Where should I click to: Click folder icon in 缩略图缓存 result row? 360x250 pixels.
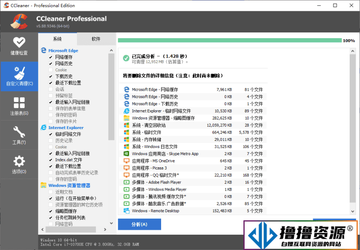[126, 118]
